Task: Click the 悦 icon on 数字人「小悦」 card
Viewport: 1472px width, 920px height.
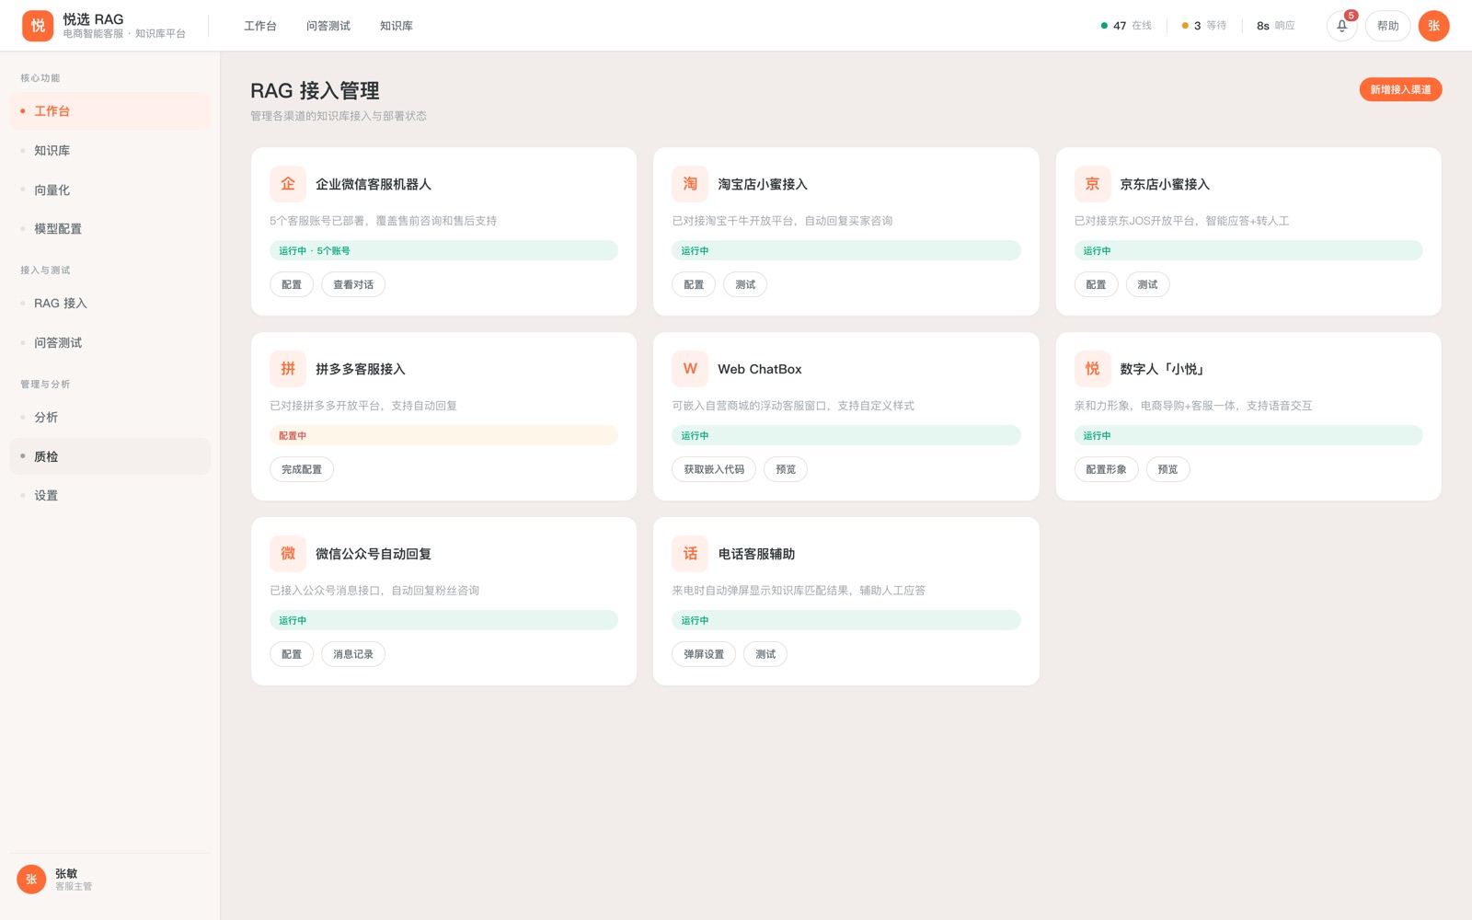Action: (x=1092, y=369)
